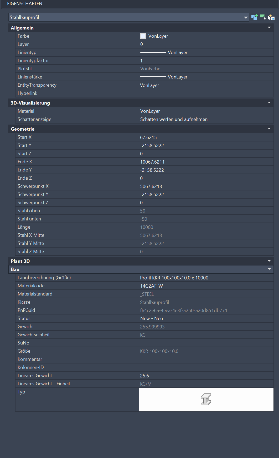
Task: Click the Status field New - Neu
Action: (152, 318)
